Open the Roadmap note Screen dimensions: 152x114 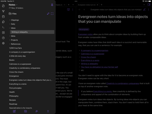coord(13,104)
